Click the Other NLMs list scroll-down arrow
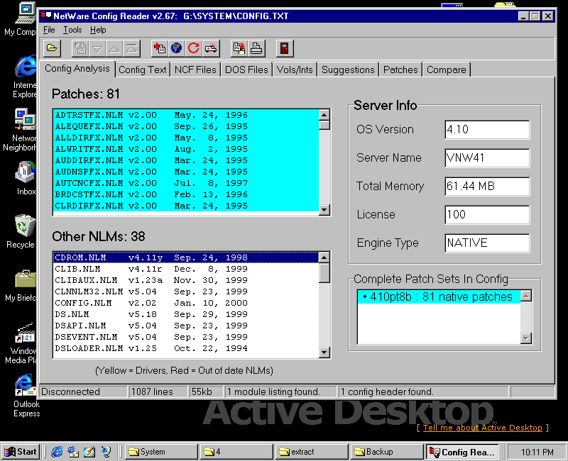 (x=324, y=352)
